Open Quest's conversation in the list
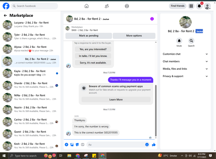Screen dimensions: 216x159 [30, 134]
